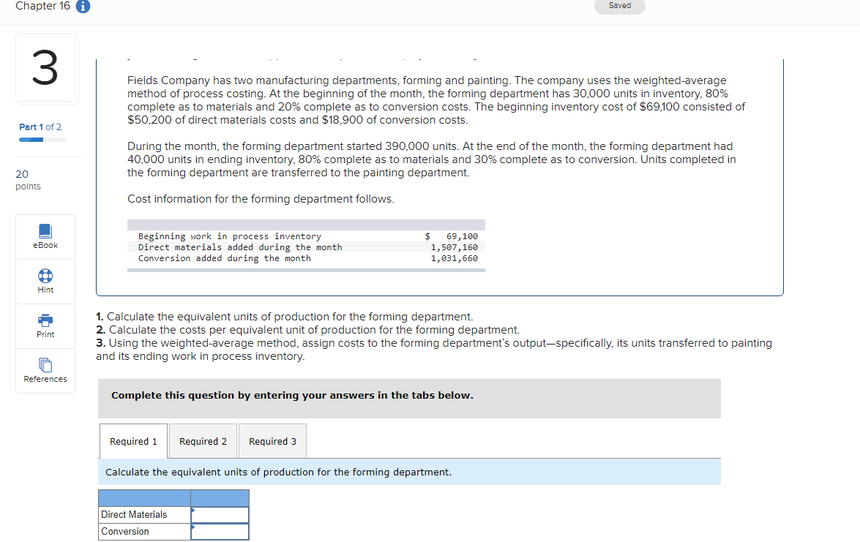
Task: Click 'Beginning work in process inventory' row
Action: 306,236
